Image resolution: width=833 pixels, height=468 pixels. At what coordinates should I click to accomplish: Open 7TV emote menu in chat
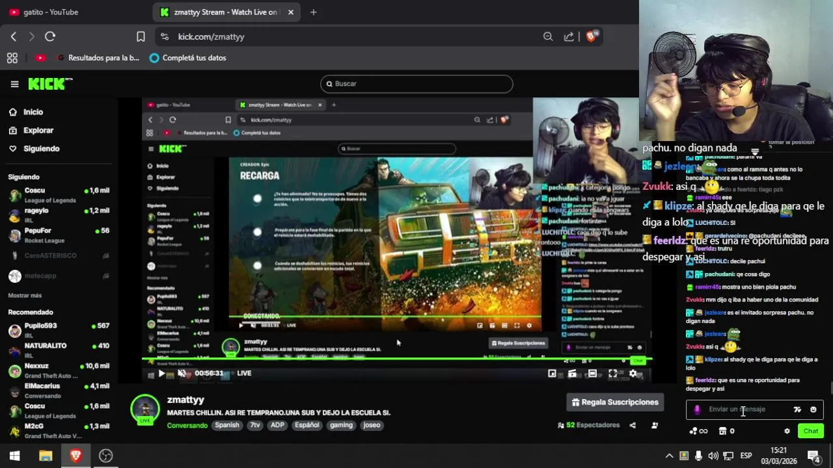coord(797,409)
